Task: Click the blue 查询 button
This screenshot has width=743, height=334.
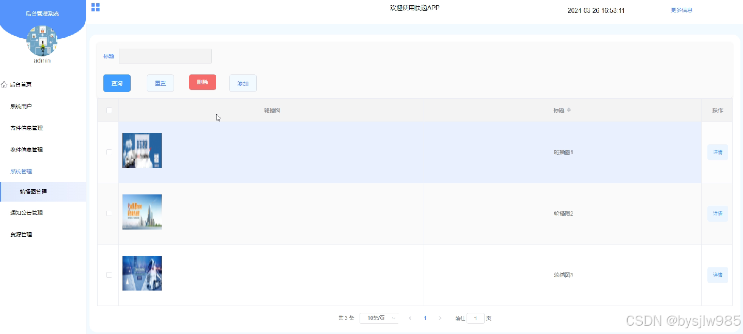Action: (117, 83)
